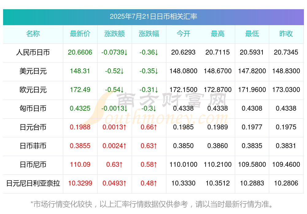
Task: Click change amount -0.0739↓
Action: (115, 52)
